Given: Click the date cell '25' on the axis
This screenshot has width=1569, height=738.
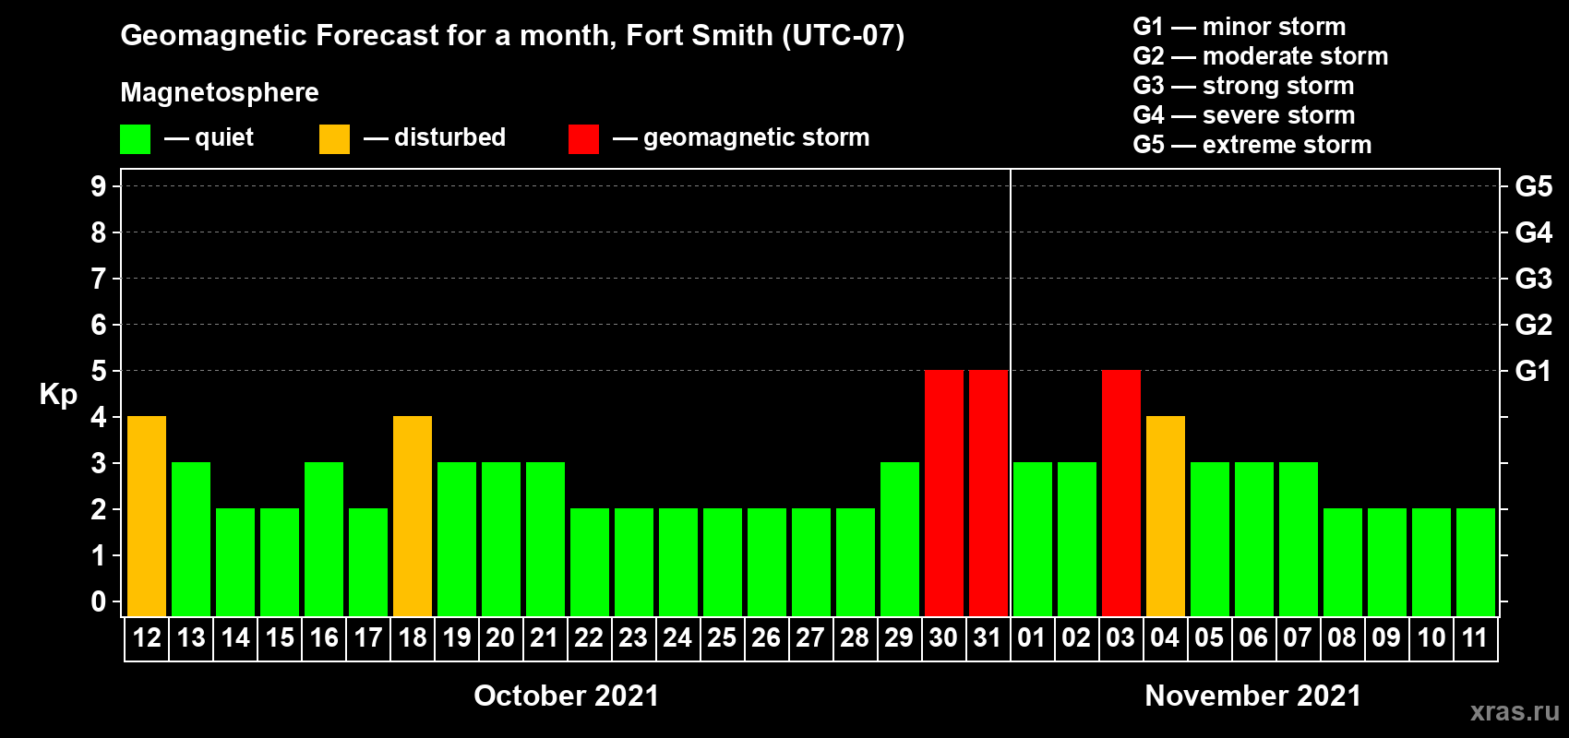Looking at the screenshot, I should 722,638.
